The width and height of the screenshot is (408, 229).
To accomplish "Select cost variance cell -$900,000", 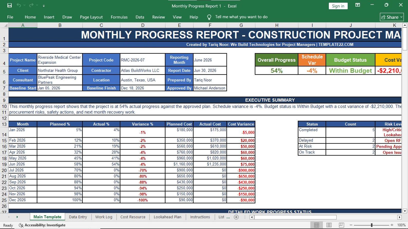I will point(241,170).
